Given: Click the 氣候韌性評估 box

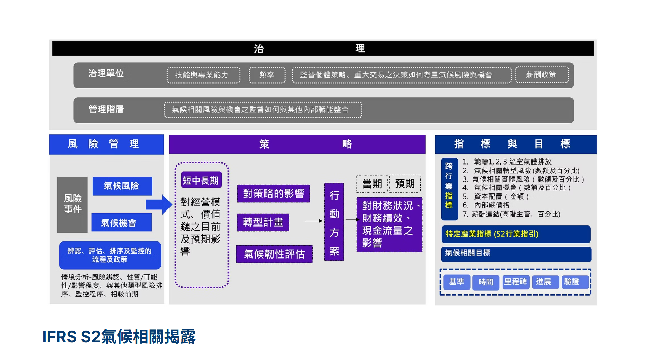Looking at the screenshot, I should 274,254.
